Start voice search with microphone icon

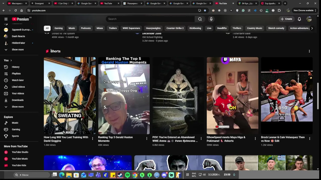pos(211,19)
